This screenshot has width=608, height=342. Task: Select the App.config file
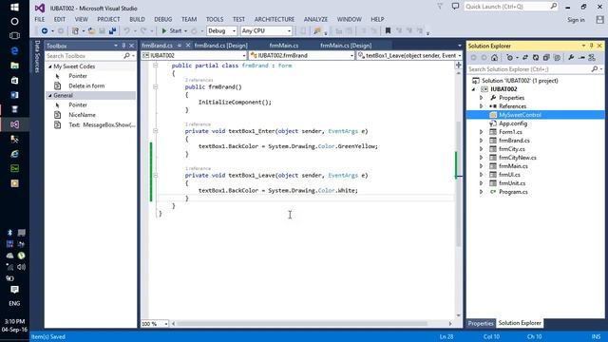pos(513,123)
